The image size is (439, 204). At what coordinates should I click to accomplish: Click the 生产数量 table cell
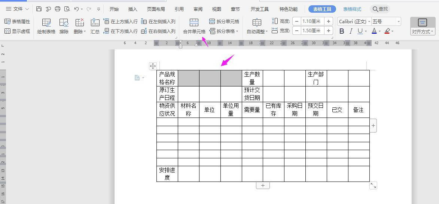pos(252,78)
